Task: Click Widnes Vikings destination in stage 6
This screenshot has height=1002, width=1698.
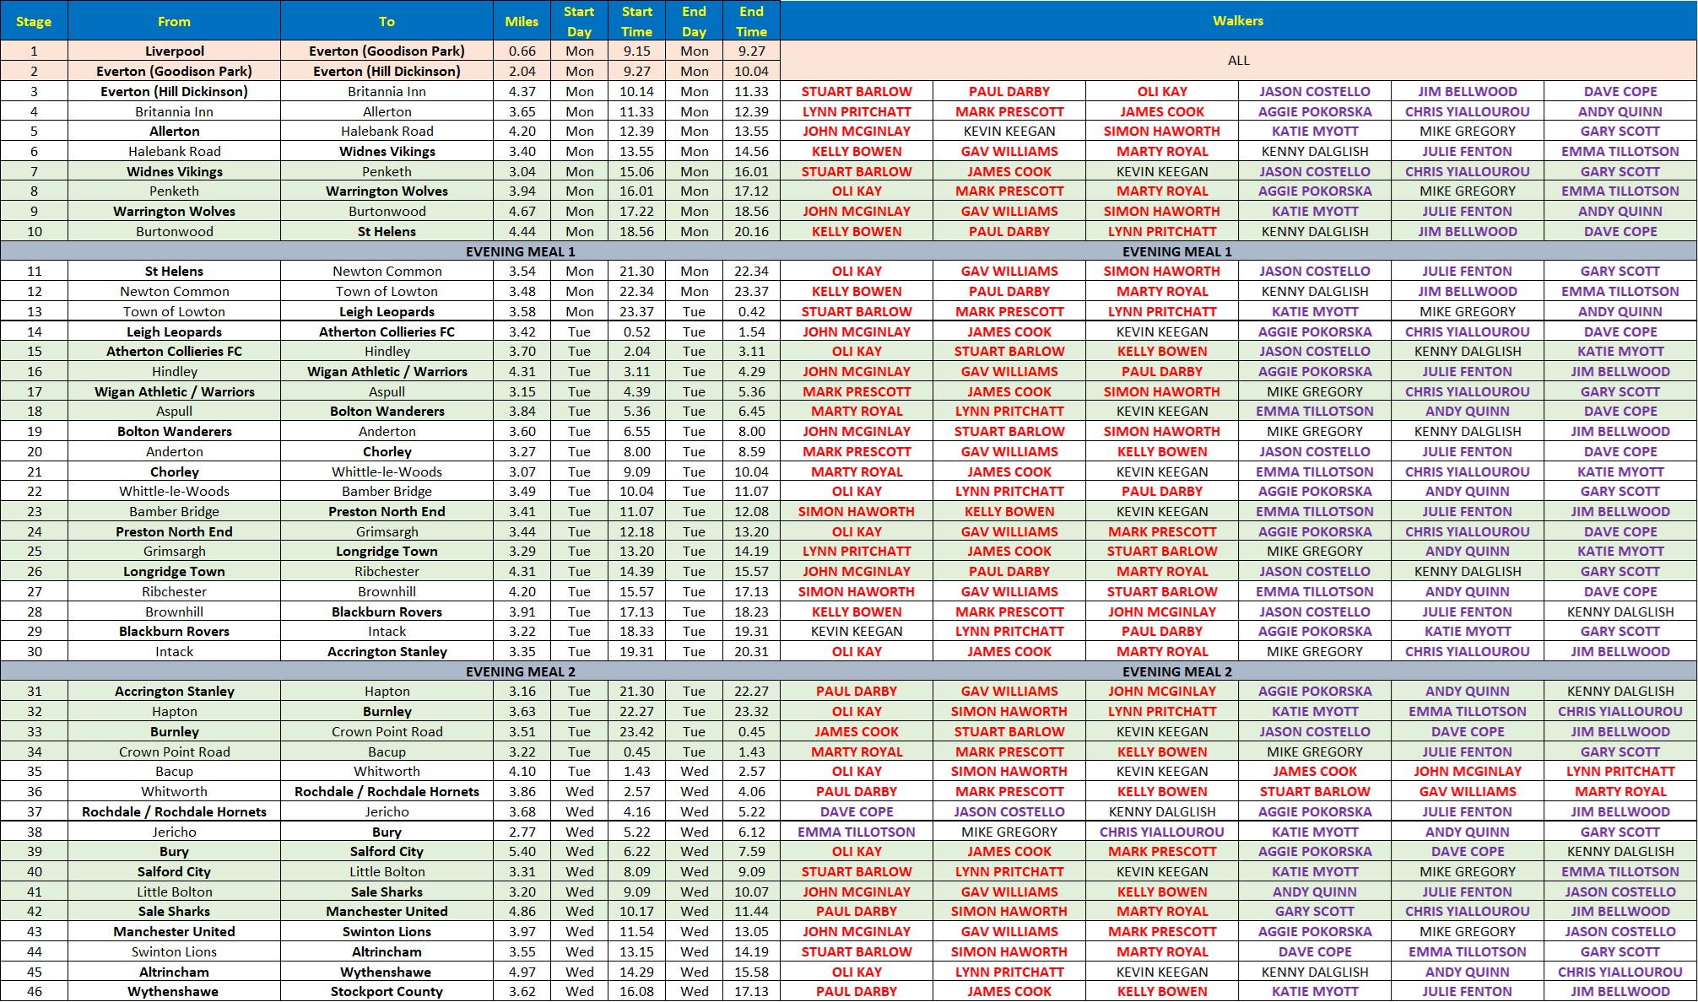Action: coord(387,152)
